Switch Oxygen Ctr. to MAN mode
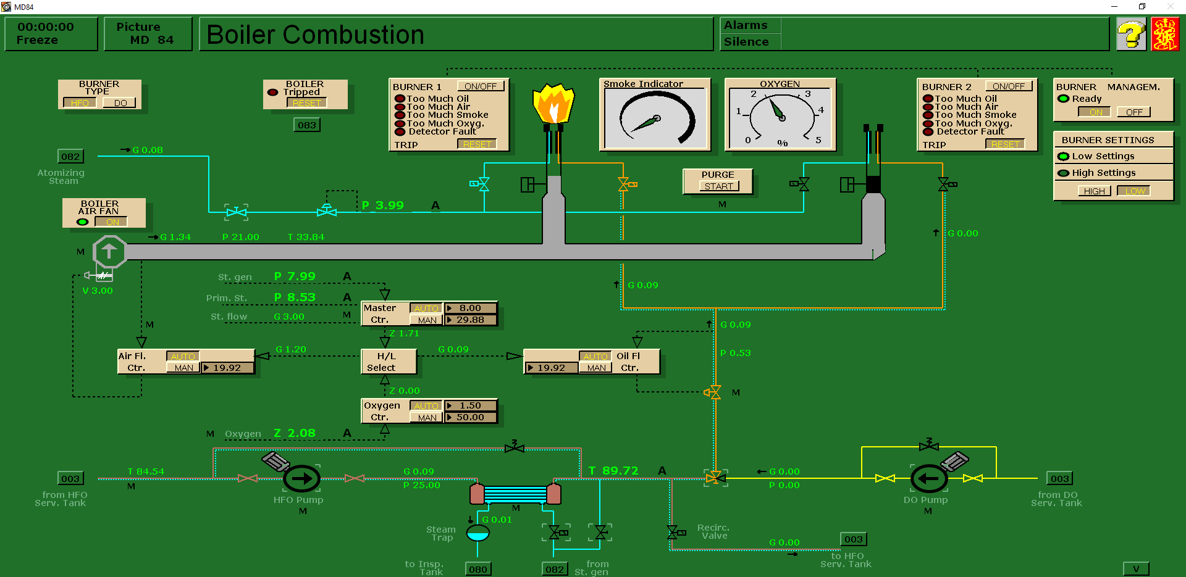The height and width of the screenshot is (577, 1186). (426, 418)
